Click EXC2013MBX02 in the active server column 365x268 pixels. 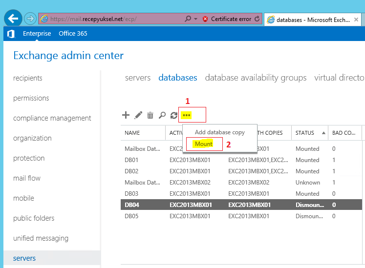click(190, 183)
